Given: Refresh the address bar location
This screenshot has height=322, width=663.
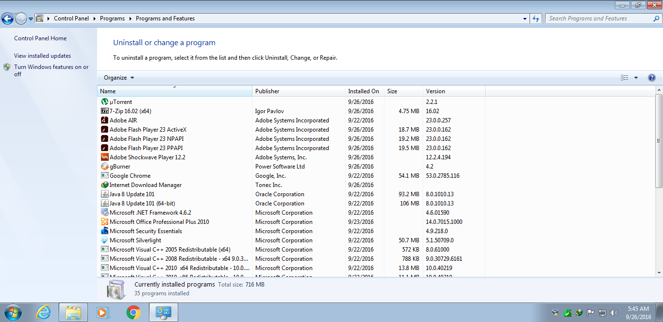Looking at the screenshot, I should tap(536, 18).
